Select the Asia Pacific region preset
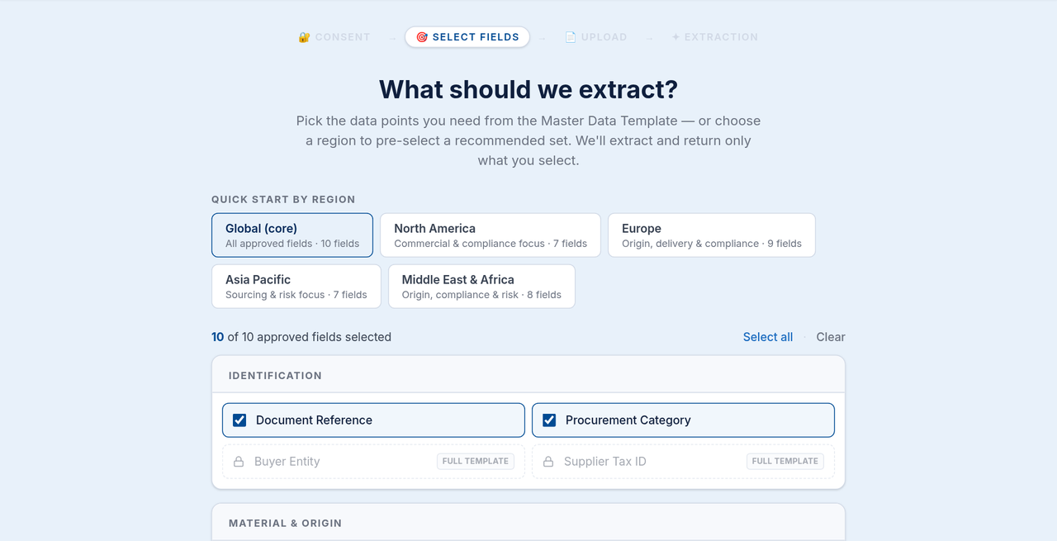 tap(296, 287)
